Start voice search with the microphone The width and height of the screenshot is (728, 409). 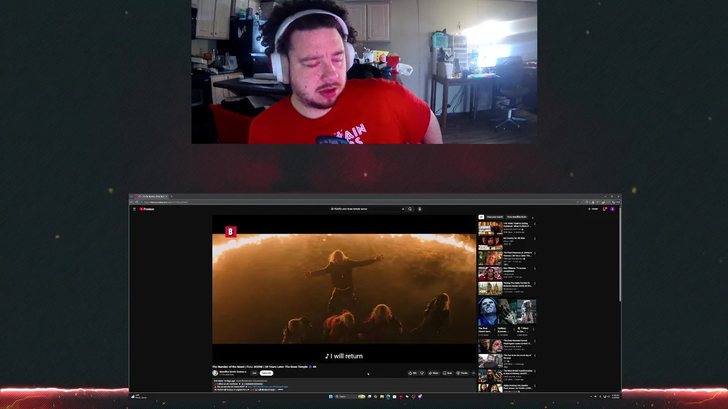(420, 209)
